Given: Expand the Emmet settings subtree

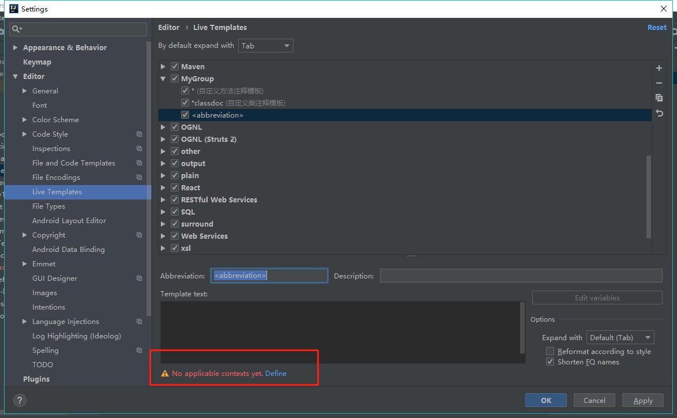Looking at the screenshot, I should click(x=25, y=264).
